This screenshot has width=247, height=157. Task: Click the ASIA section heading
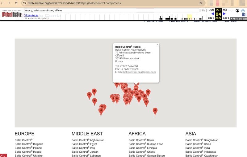coord(191,134)
